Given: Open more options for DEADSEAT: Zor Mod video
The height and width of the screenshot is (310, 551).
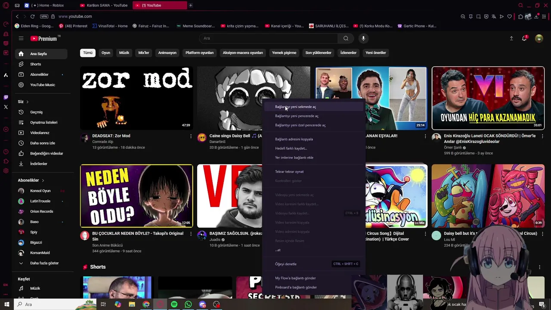Looking at the screenshot, I should coord(191,136).
